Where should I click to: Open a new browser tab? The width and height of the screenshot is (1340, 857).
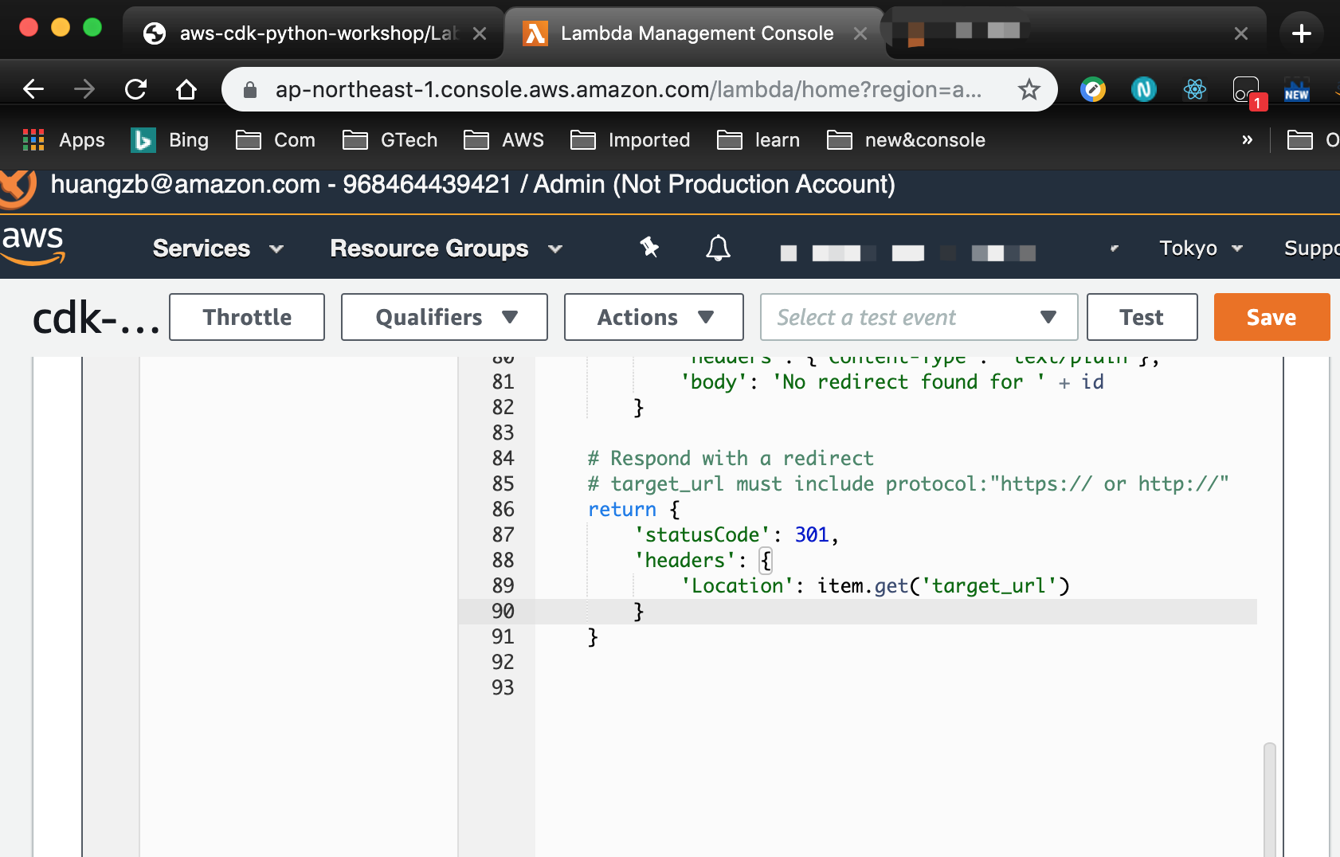[1301, 33]
